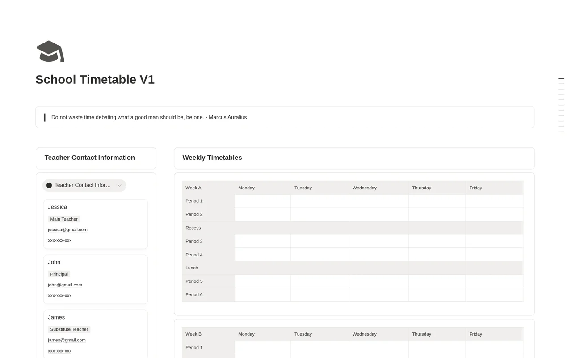Click Week A Monday column header
Screen dimensions: 572x358
[263, 188]
